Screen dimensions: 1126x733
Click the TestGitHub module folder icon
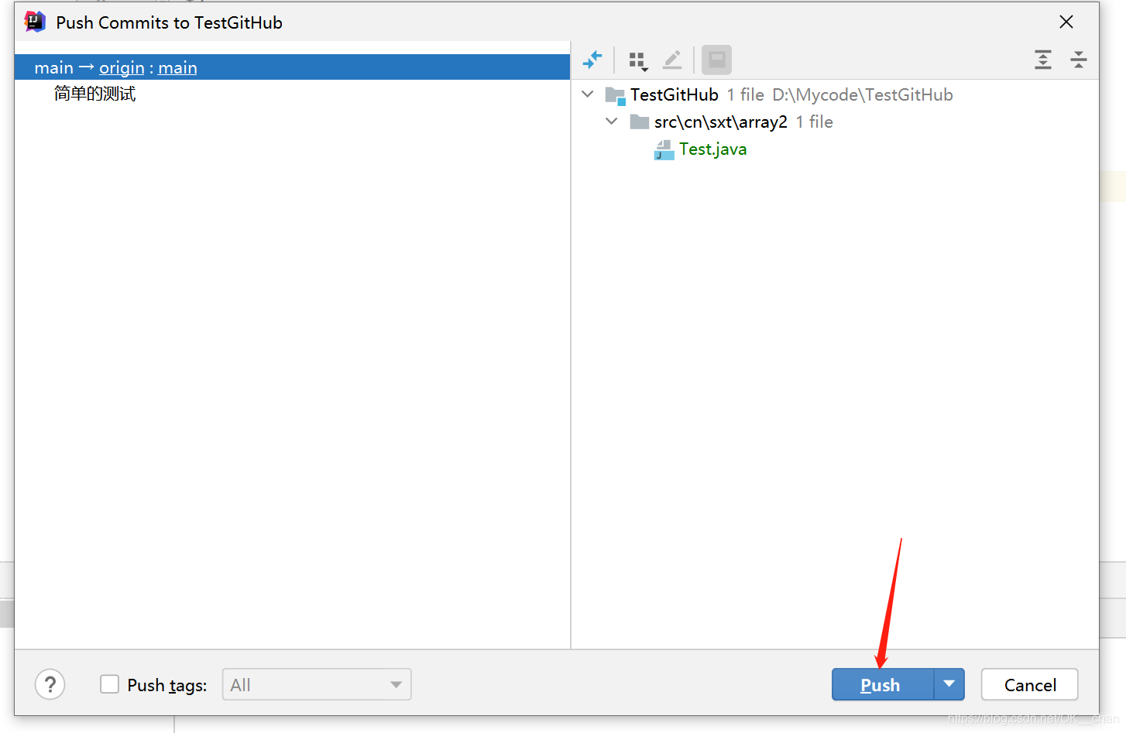[615, 95]
